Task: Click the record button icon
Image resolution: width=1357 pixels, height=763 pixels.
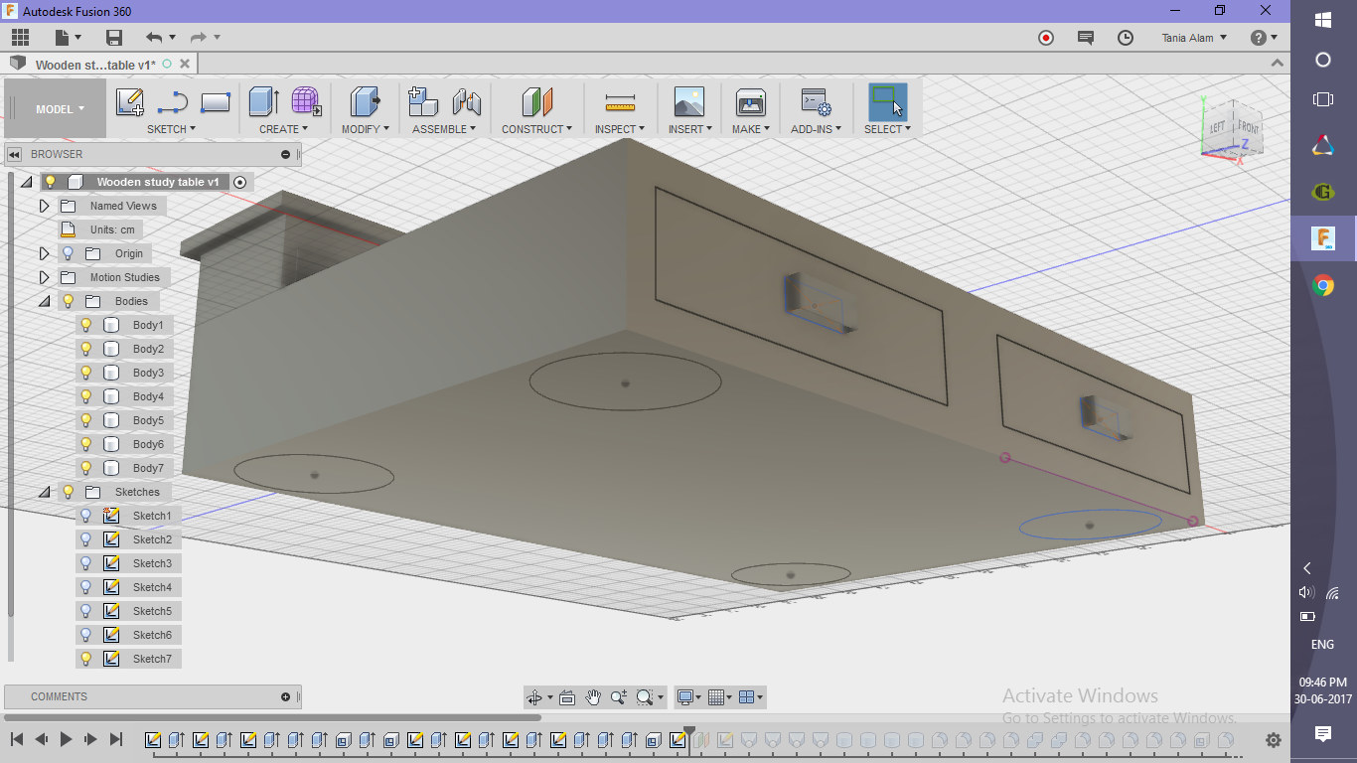Action: coord(1046,38)
